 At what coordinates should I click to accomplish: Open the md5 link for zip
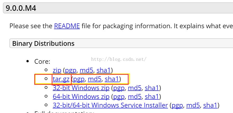(x=86, y=70)
